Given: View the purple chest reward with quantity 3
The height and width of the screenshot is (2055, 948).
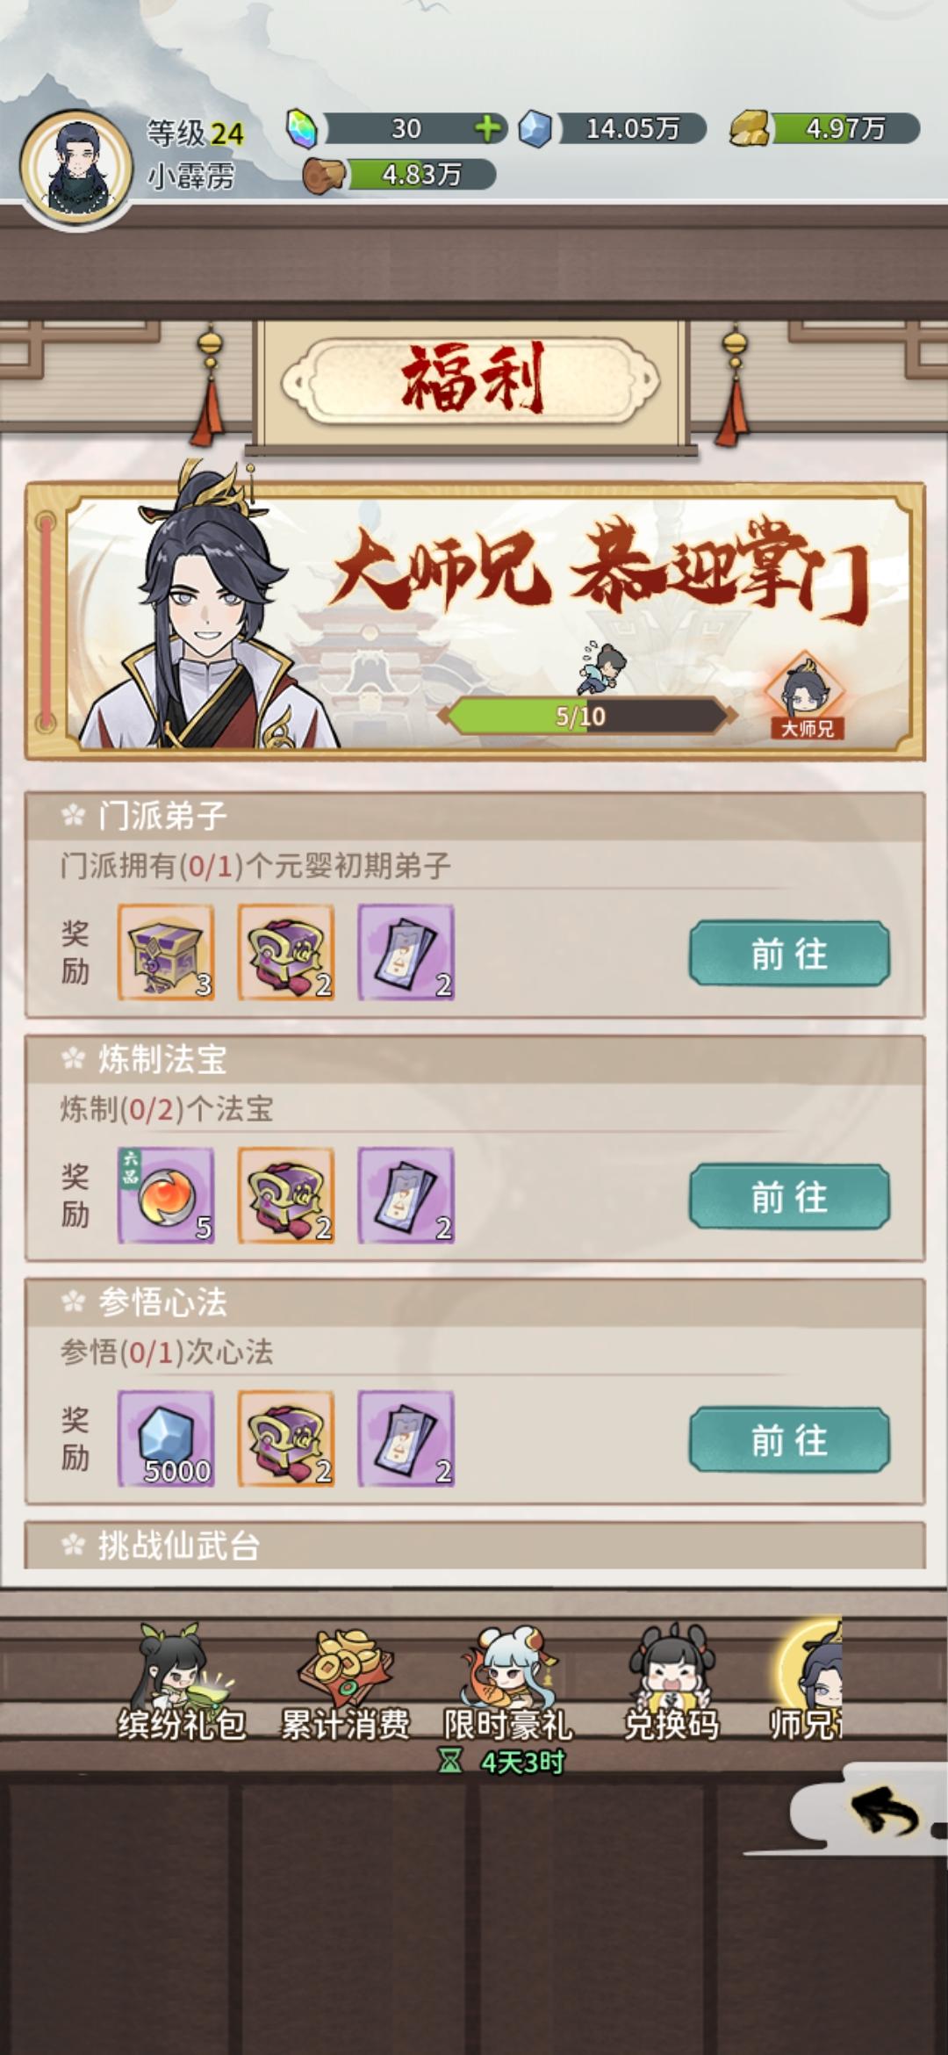Looking at the screenshot, I should tap(166, 953).
